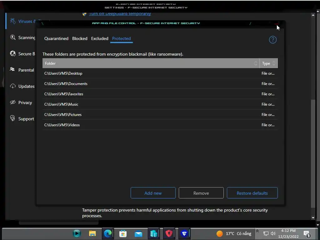Screen dimensions: 320x240
Task: Open weather widget 17°C in taskbar
Action: pyautogui.click(x=234, y=233)
